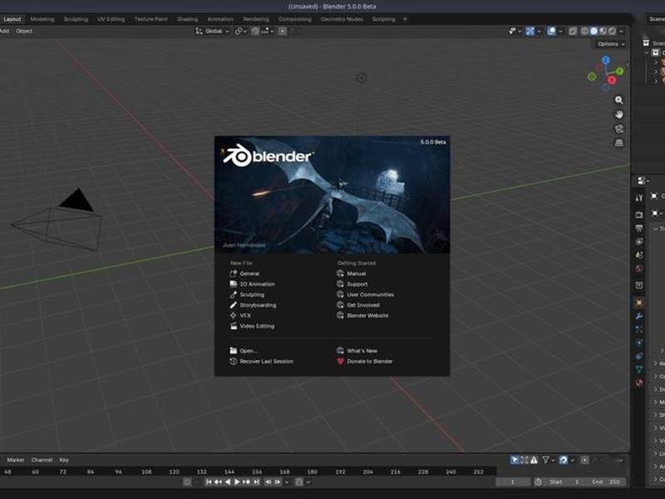
Task: Switch to the Geometry Nodes workspace tab
Action: [342, 19]
